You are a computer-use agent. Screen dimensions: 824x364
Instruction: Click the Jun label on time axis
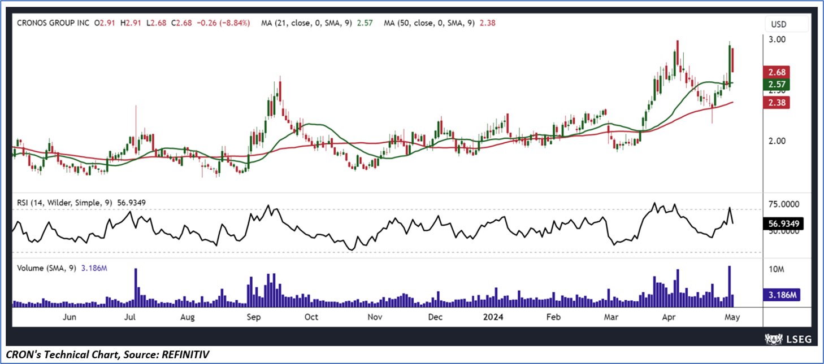click(x=69, y=317)
